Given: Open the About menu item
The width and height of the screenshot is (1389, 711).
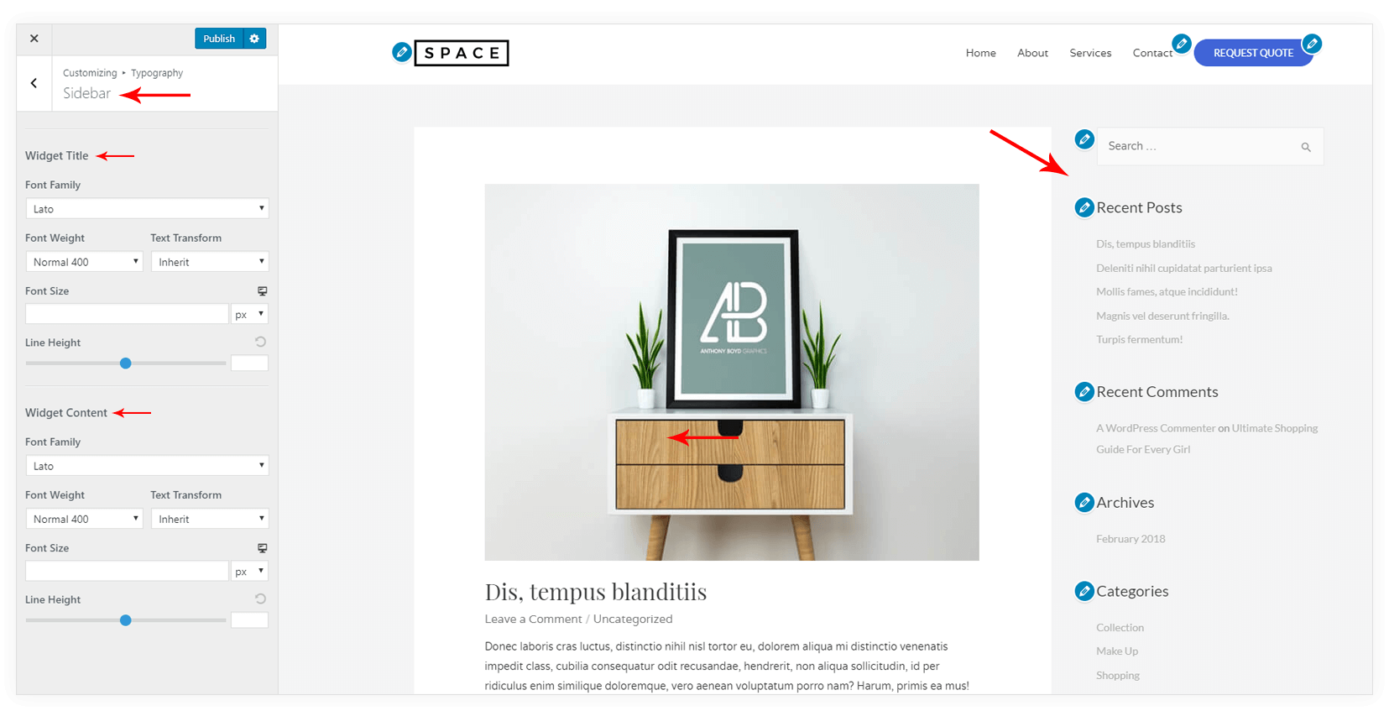Looking at the screenshot, I should click(x=1032, y=53).
